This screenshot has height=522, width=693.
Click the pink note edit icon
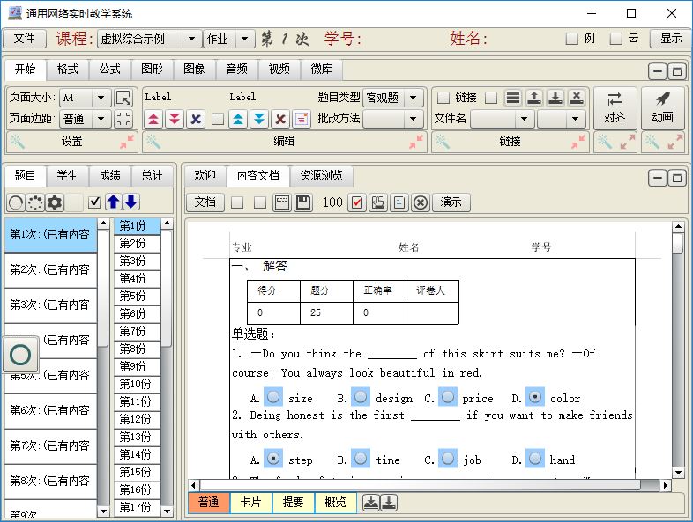302,119
